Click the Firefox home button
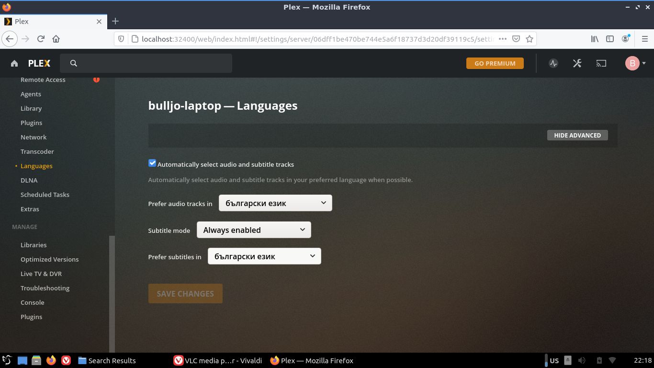The width and height of the screenshot is (654, 368). [x=56, y=39]
